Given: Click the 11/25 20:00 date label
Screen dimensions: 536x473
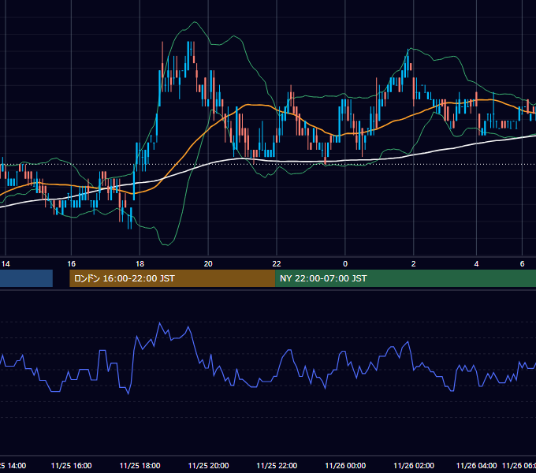Looking at the screenshot, I should [208, 465].
